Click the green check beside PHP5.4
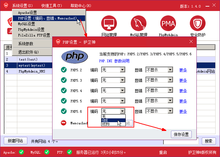Image resolution: width=220 pixels, height=157 pixels. pos(64,90)
